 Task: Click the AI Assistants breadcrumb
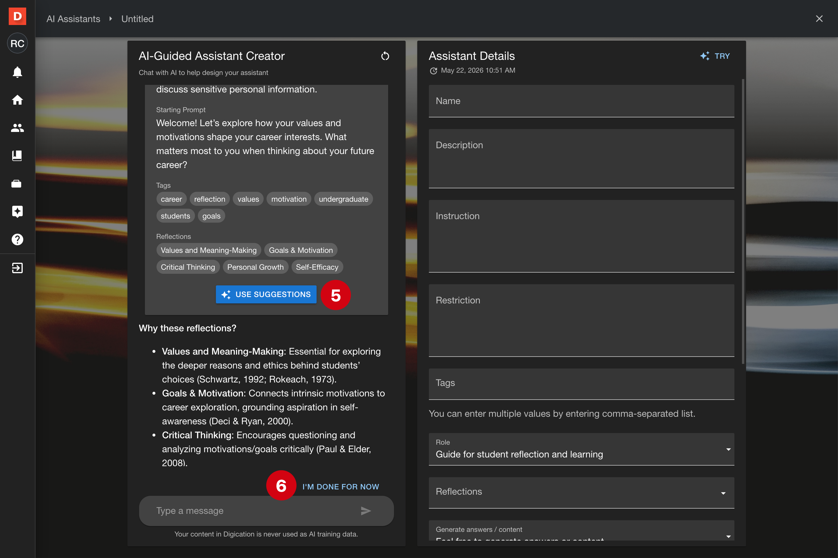(x=73, y=19)
